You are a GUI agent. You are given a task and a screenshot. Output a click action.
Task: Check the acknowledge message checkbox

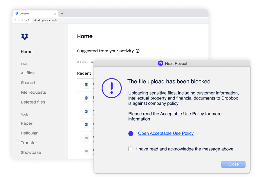coord(131,149)
